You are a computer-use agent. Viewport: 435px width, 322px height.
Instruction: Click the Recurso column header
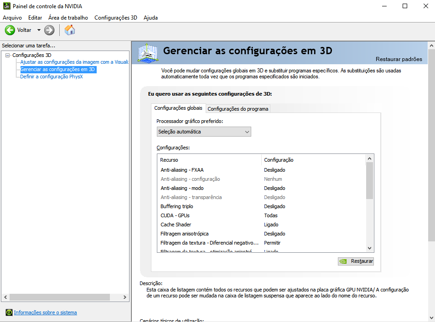(x=209, y=160)
